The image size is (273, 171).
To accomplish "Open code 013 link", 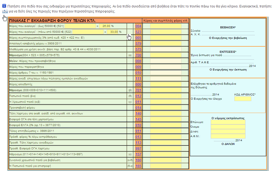I will 138,137.
